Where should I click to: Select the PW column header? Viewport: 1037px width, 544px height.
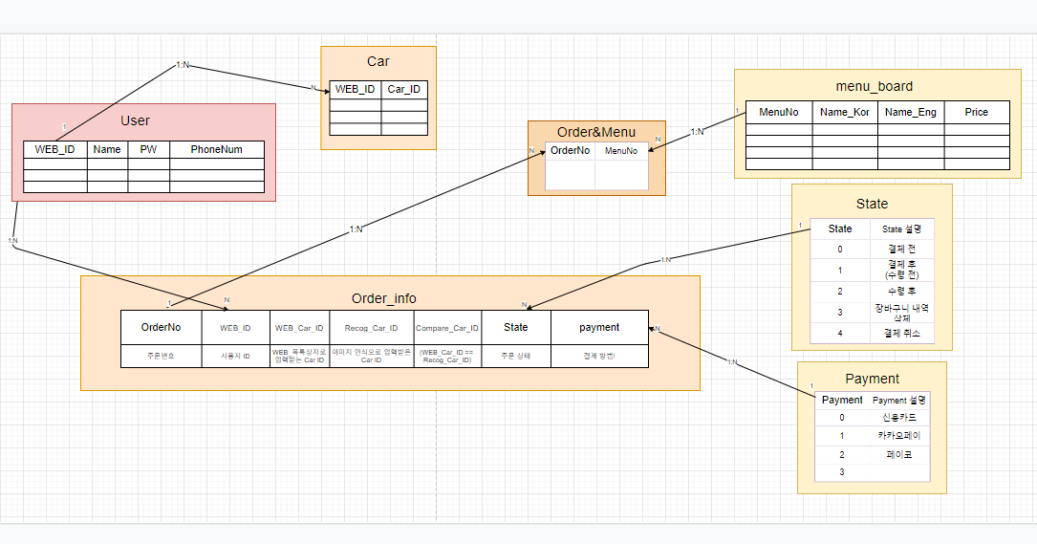click(x=149, y=149)
